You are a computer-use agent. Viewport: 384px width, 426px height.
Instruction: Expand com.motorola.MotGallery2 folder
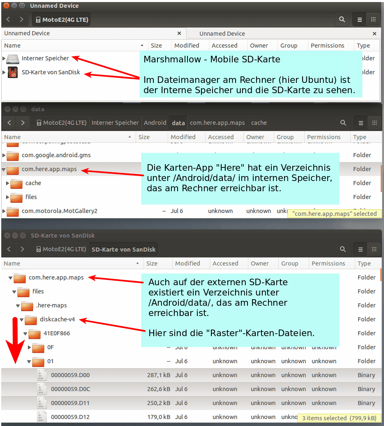pos(4,211)
